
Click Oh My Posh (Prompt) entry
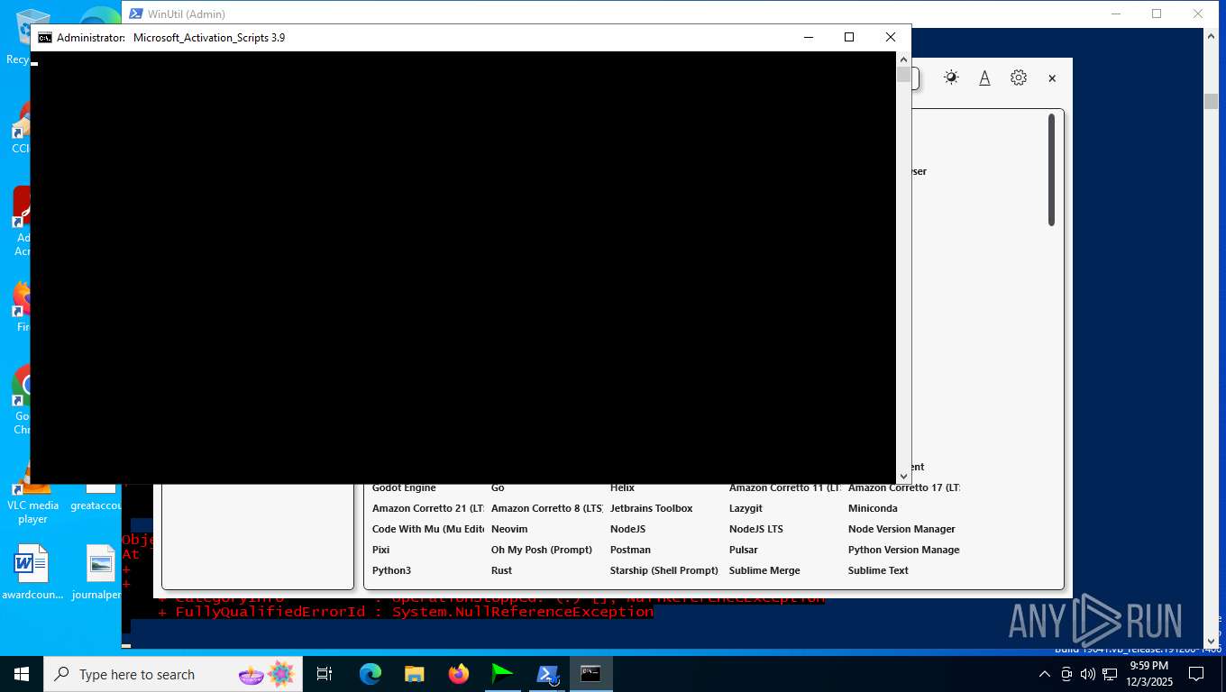542,550
